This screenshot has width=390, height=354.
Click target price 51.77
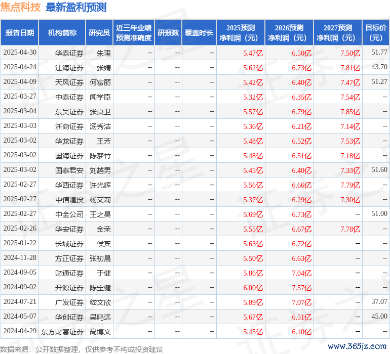pyautogui.click(x=379, y=53)
